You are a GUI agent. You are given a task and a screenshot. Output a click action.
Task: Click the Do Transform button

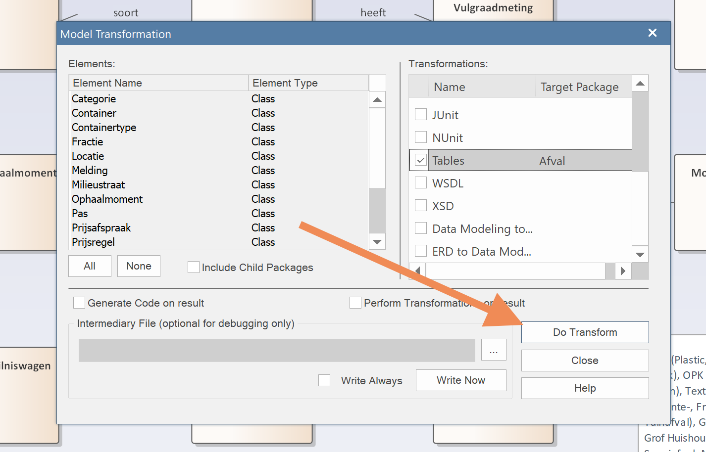point(585,332)
